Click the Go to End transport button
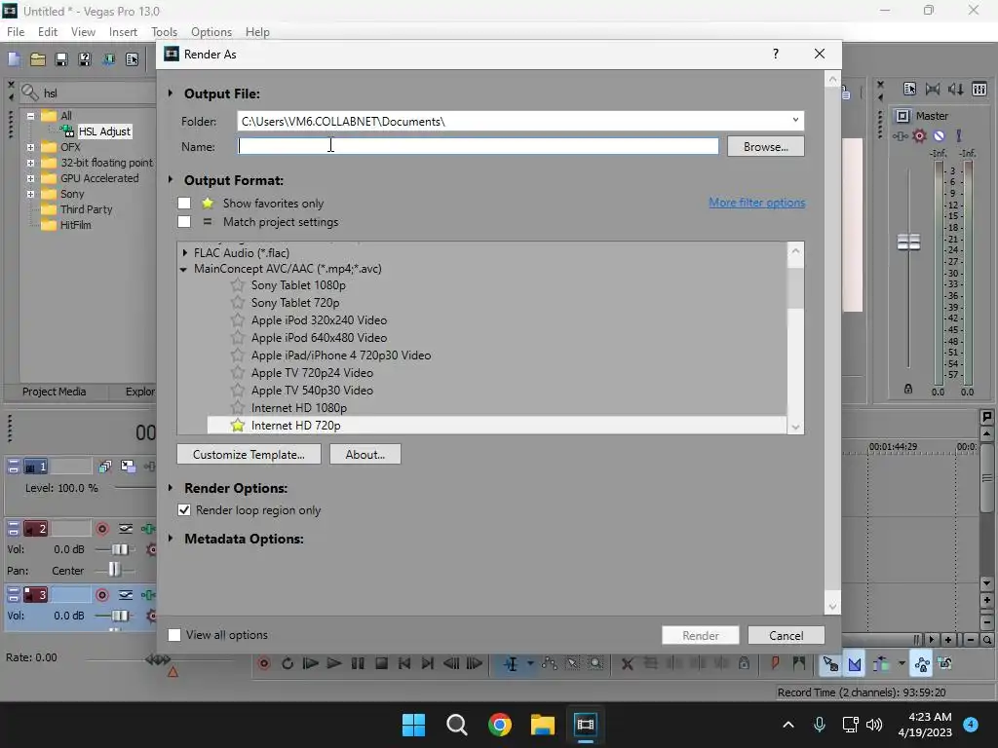Image resolution: width=998 pixels, height=748 pixels. (428, 663)
